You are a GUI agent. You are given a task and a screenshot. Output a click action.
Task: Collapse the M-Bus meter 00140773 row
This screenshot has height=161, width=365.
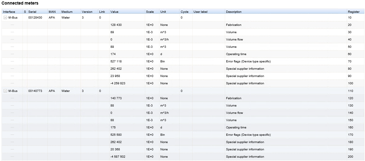point(5,91)
